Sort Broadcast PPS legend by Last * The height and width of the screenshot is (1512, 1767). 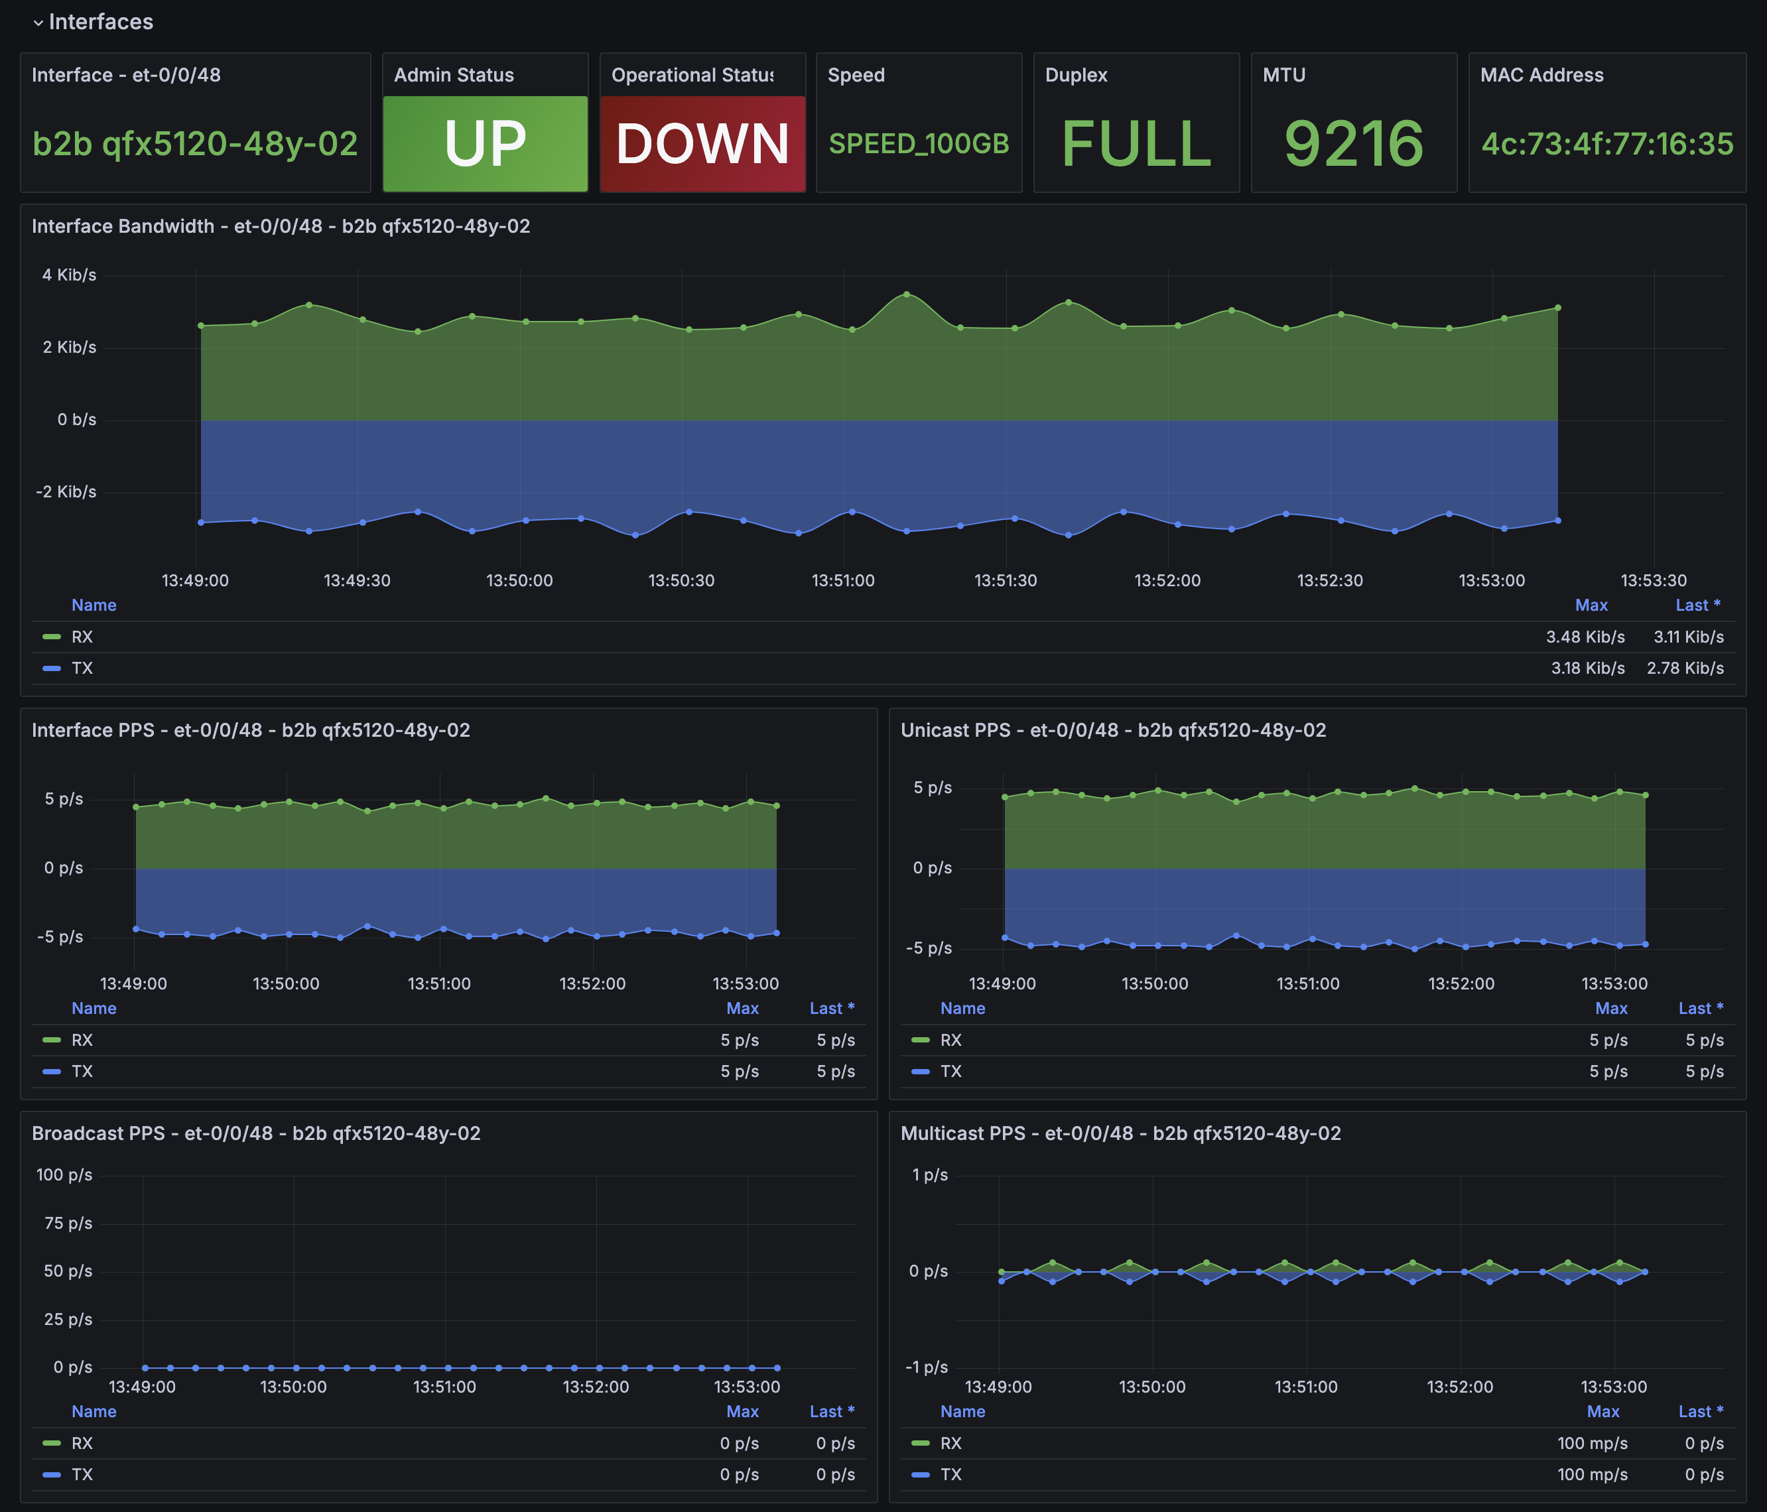pos(832,1413)
